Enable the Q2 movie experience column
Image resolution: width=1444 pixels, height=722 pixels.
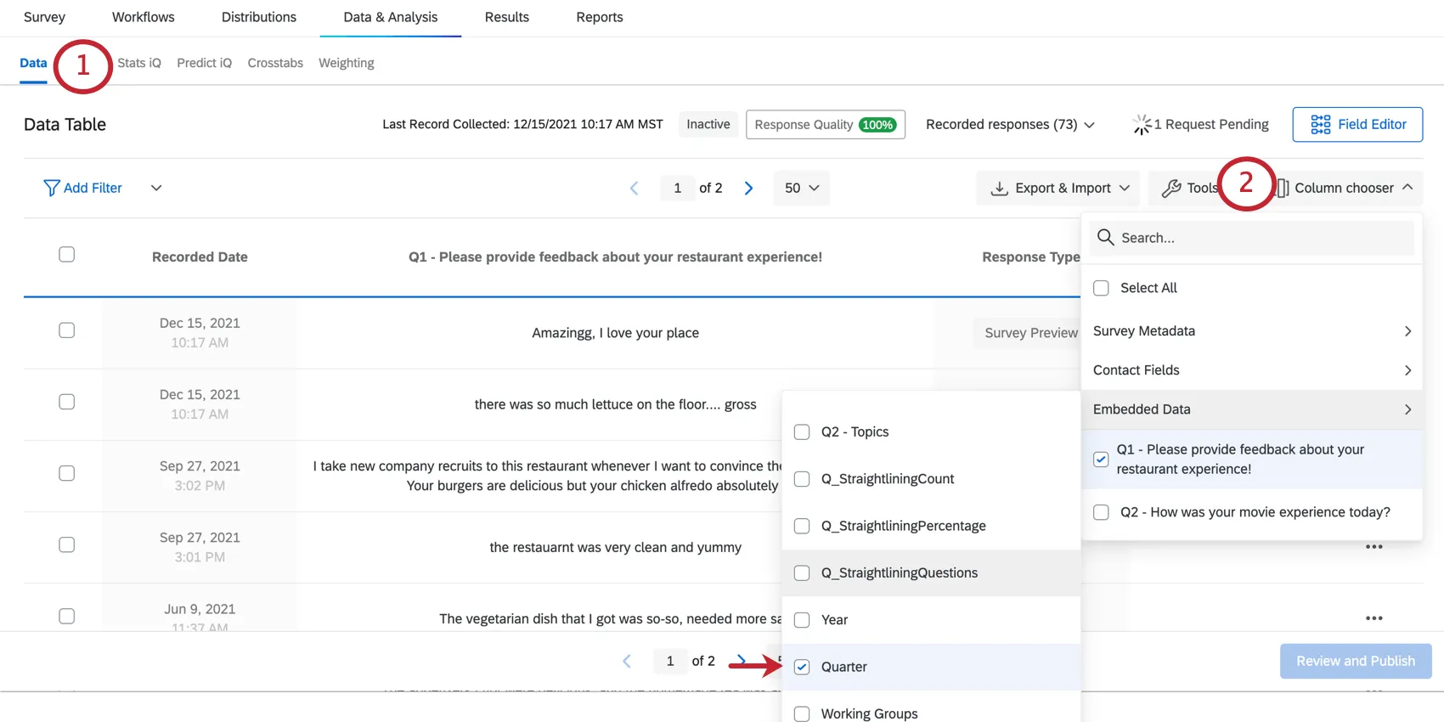point(1101,512)
